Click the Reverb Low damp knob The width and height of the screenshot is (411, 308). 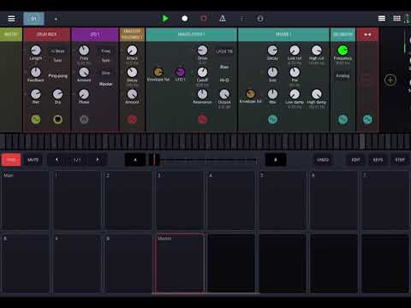click(x=295, y=94)
